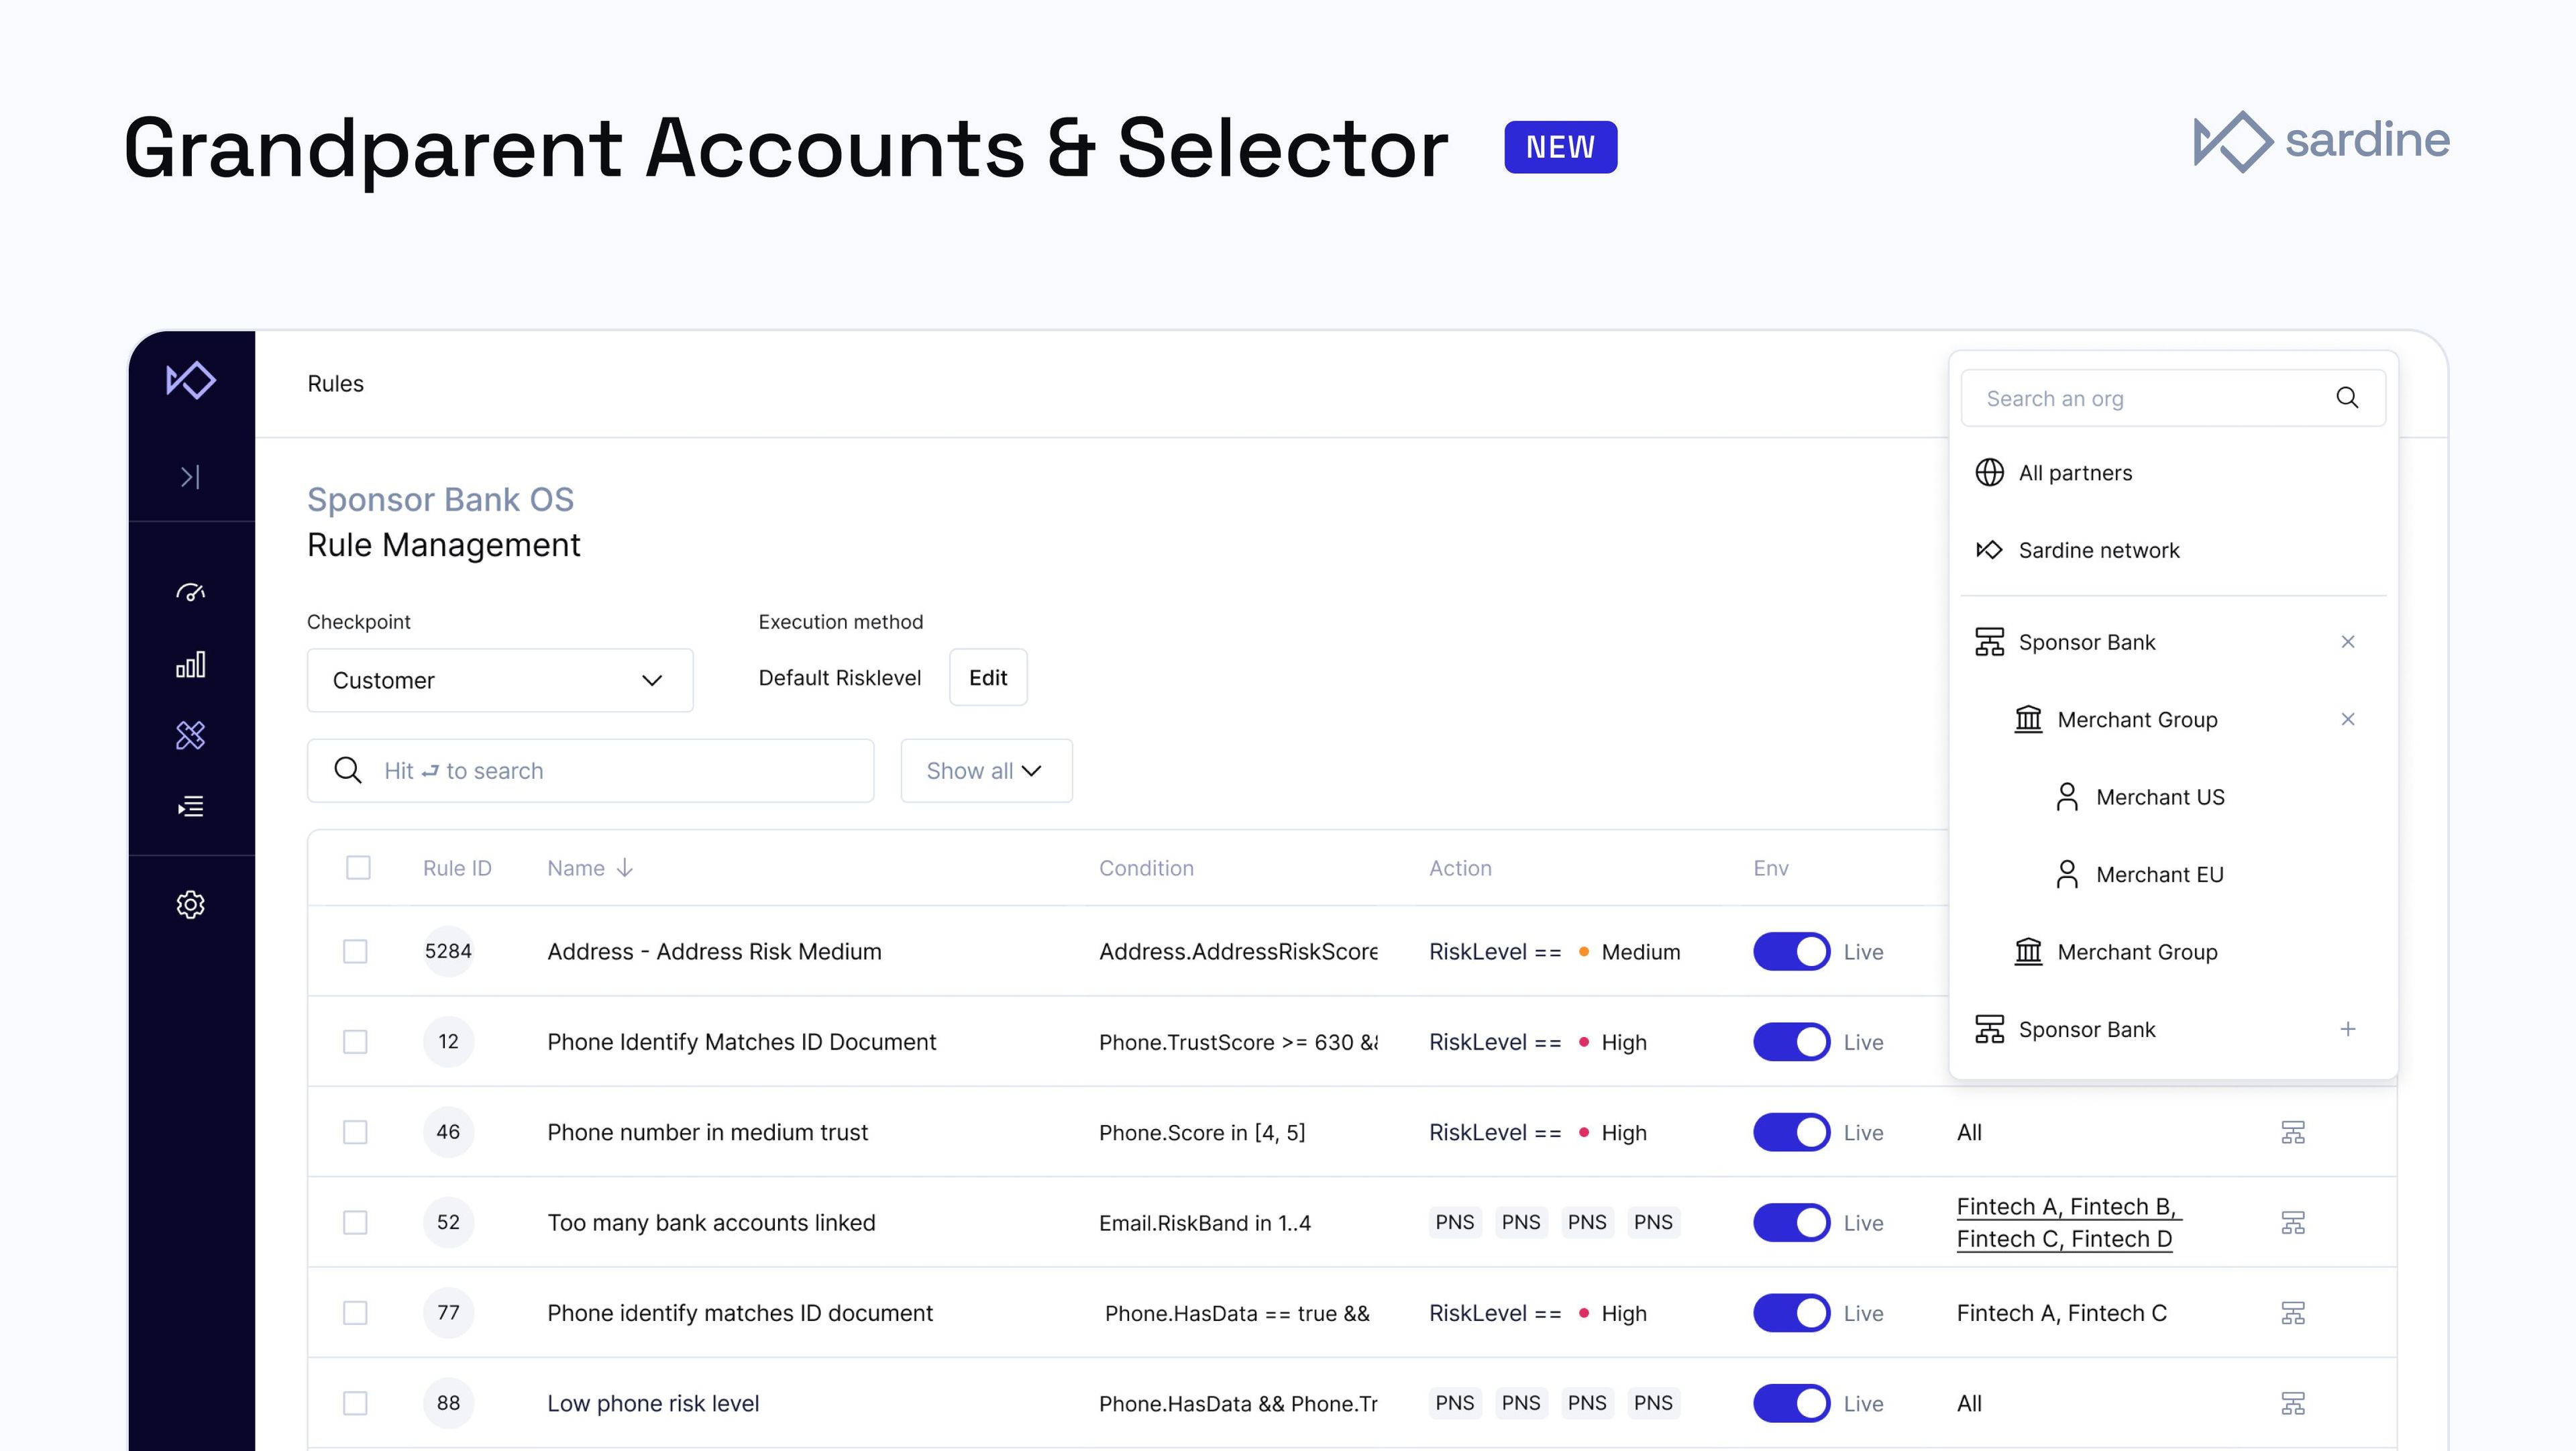The image size is (2576, 1451).
Task: Click the Sponsor Bank OS breadcrumb
Action: coord(440,499)
